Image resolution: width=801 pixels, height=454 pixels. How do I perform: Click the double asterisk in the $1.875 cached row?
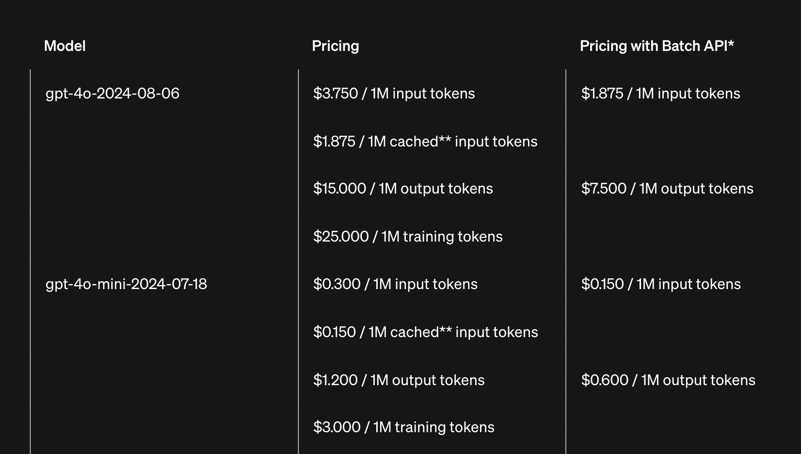pos(445,139)
